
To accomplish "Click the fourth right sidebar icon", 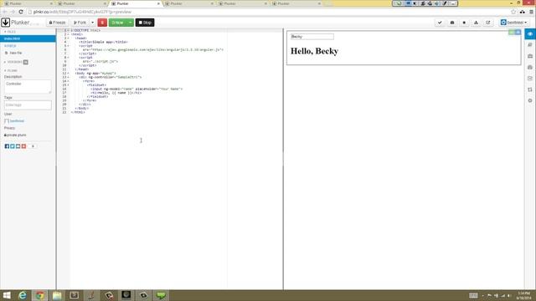I will [530, 67].
